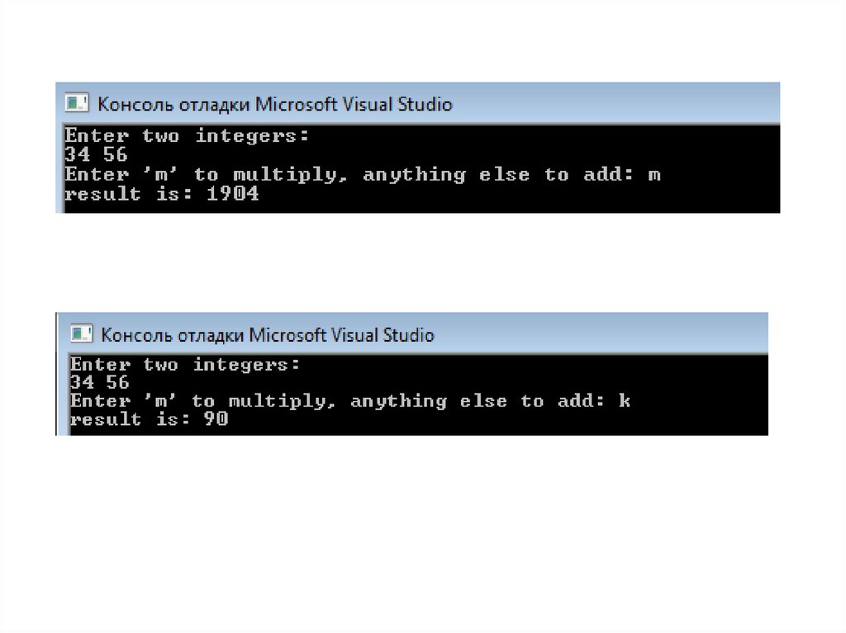The width and height of the screenshot is (846, 633).
Task: Click the multiply prompt line ending in m
Action: 363,175
